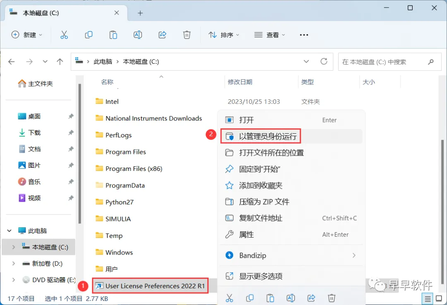447x305 pixels.
Task: Choose 显示更多选项 menu entry
Action: [291, 276]
